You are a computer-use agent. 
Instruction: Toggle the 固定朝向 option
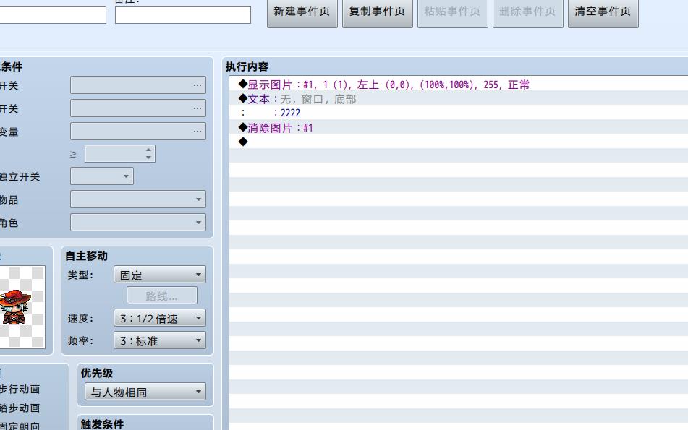20,426
